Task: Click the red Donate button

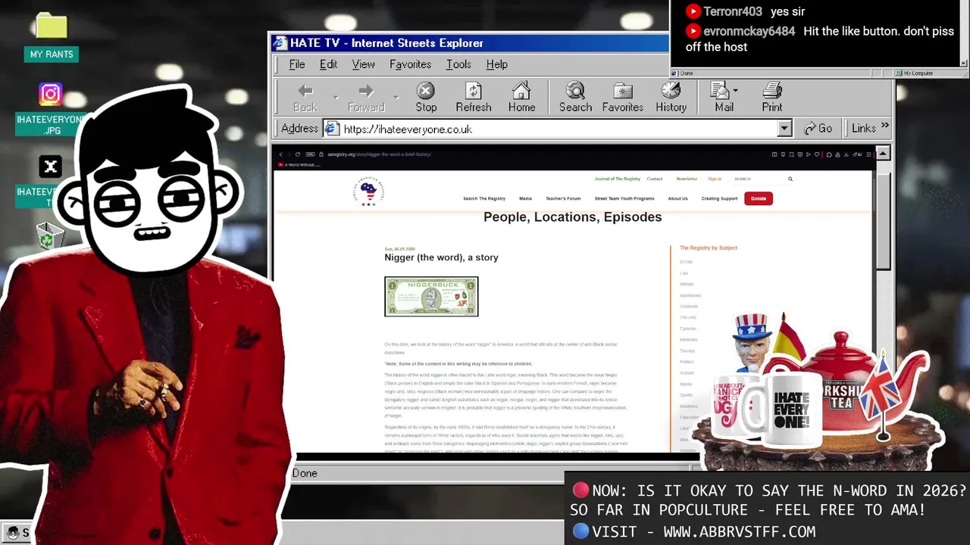Action: click(758, 198)
